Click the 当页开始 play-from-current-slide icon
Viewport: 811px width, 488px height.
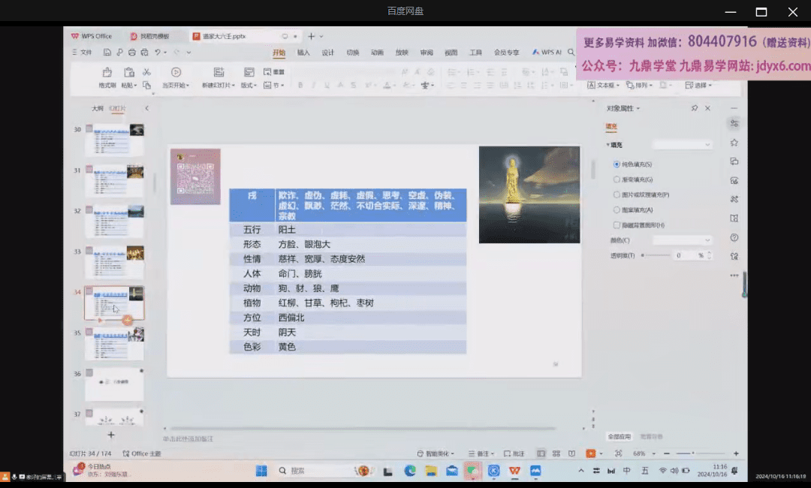176,72
